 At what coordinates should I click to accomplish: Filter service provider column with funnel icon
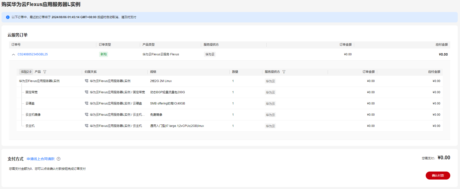[x=284, y=72]
